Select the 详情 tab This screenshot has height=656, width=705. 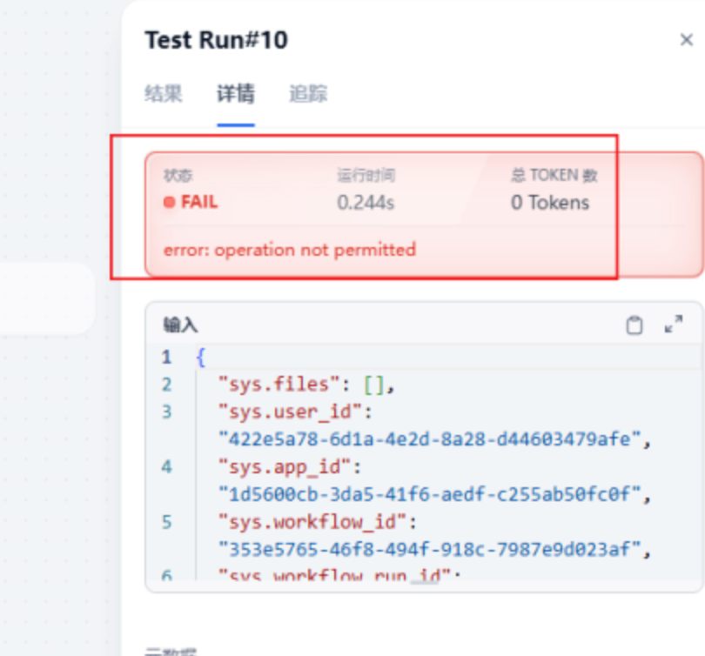(x=236, y=94)
